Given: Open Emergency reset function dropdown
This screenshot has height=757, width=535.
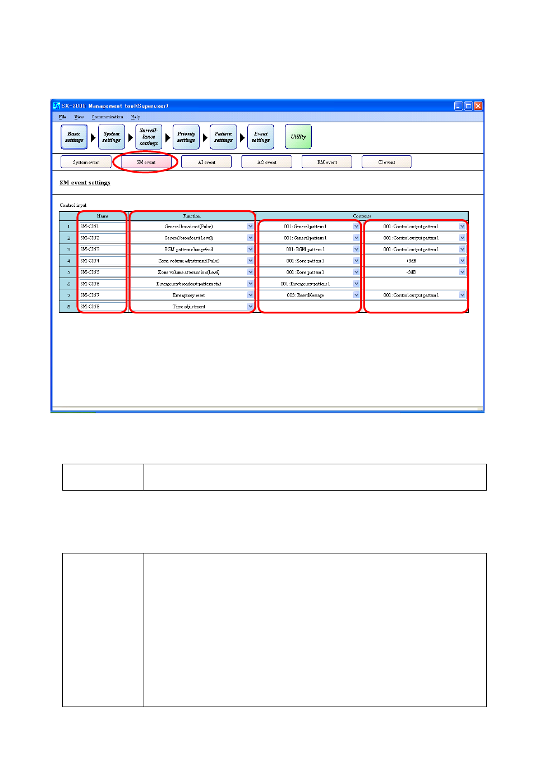Looking at the screenshot, I should pyautogui.click(x=250, y=295).
